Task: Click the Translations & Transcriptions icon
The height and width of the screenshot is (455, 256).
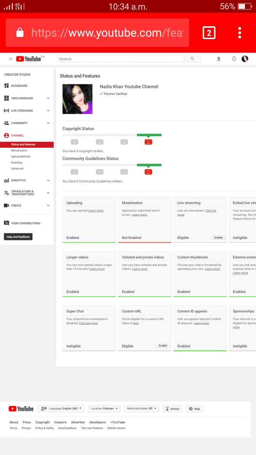Action: pyautogui.click(x=6, y=193)
